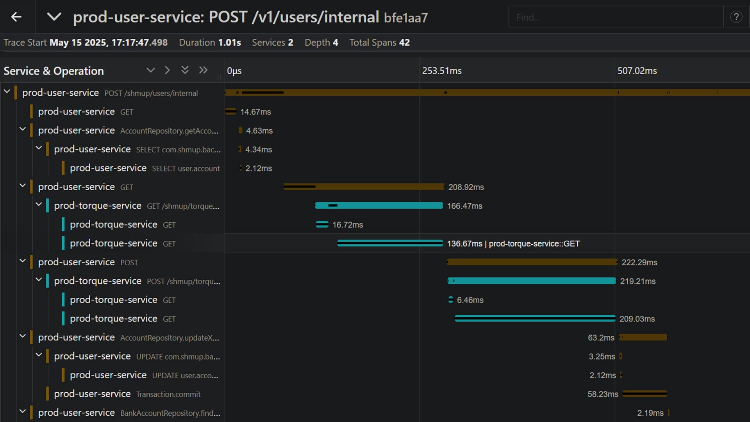Expand one level with single right chevron
The image size is (750, 422).
click(x=167, y=70)
